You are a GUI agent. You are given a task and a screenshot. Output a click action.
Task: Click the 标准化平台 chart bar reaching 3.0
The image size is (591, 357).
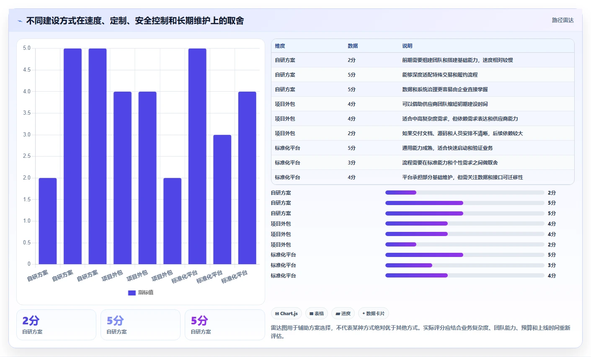pyautogui.click(x=222, y=199)
